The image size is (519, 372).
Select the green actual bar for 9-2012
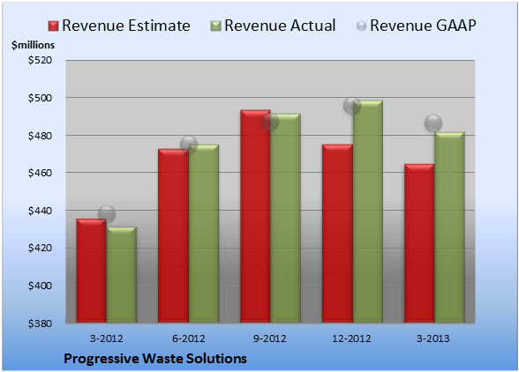pos(285,218)
